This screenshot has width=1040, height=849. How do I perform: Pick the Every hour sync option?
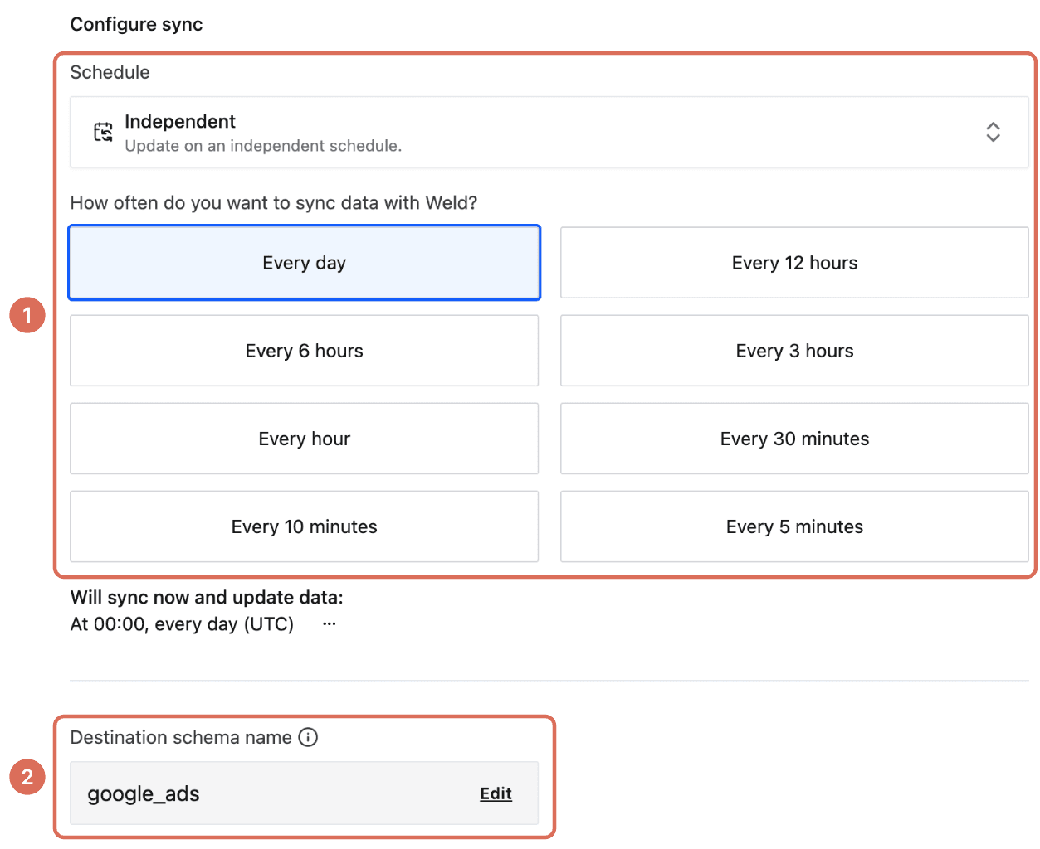tap(305, 439)
